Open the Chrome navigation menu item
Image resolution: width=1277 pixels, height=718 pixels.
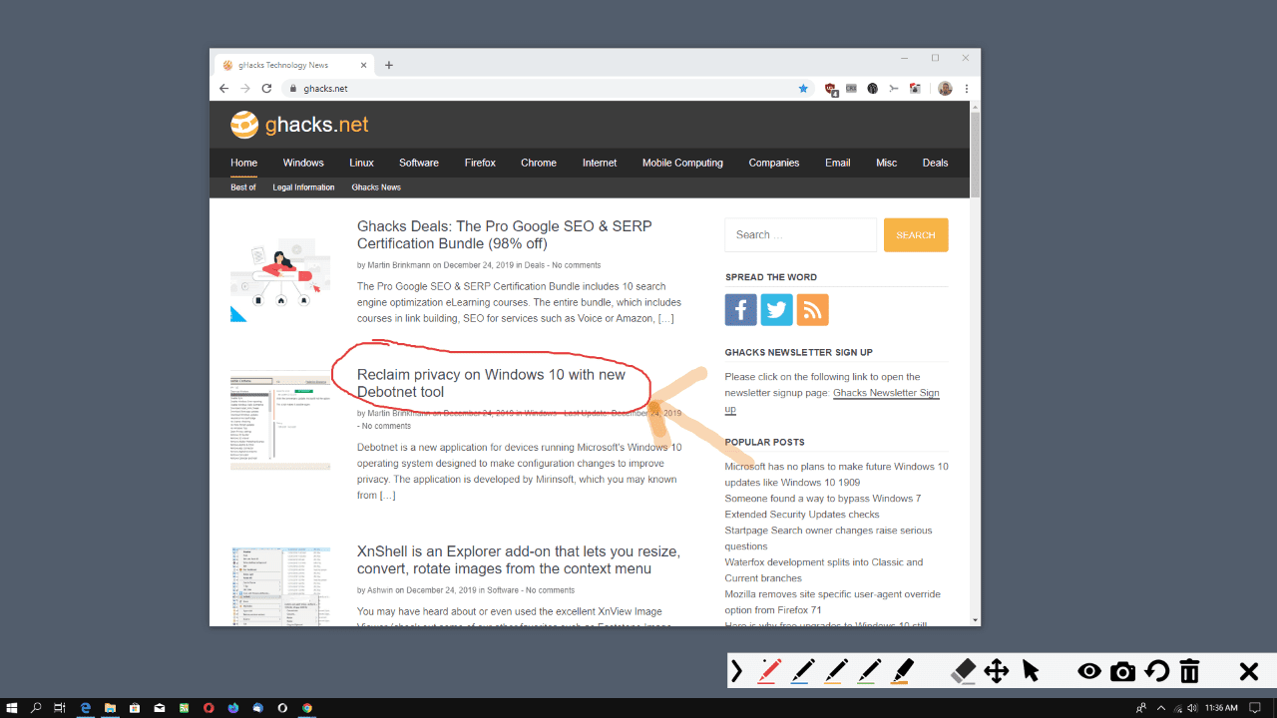[539, 163]
